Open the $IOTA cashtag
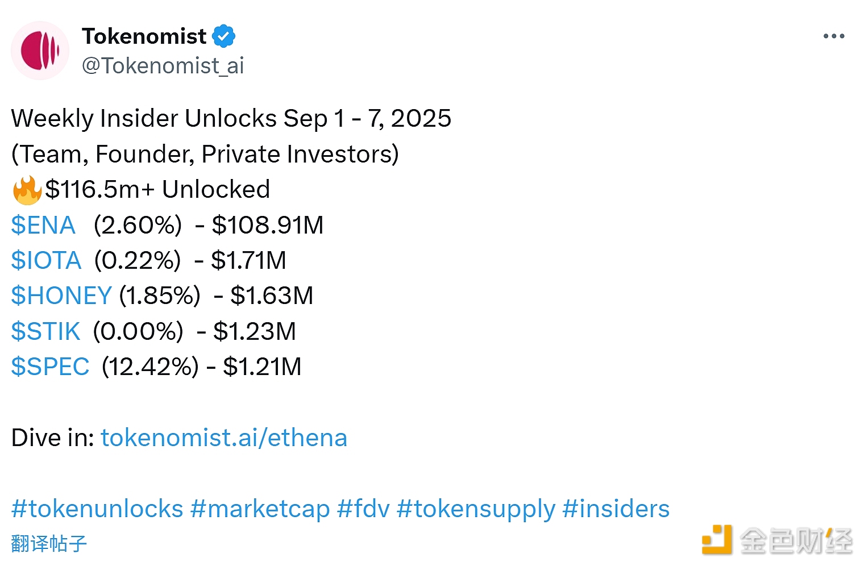Viewport: 860px width, 562px height. (x=46, y=260)
